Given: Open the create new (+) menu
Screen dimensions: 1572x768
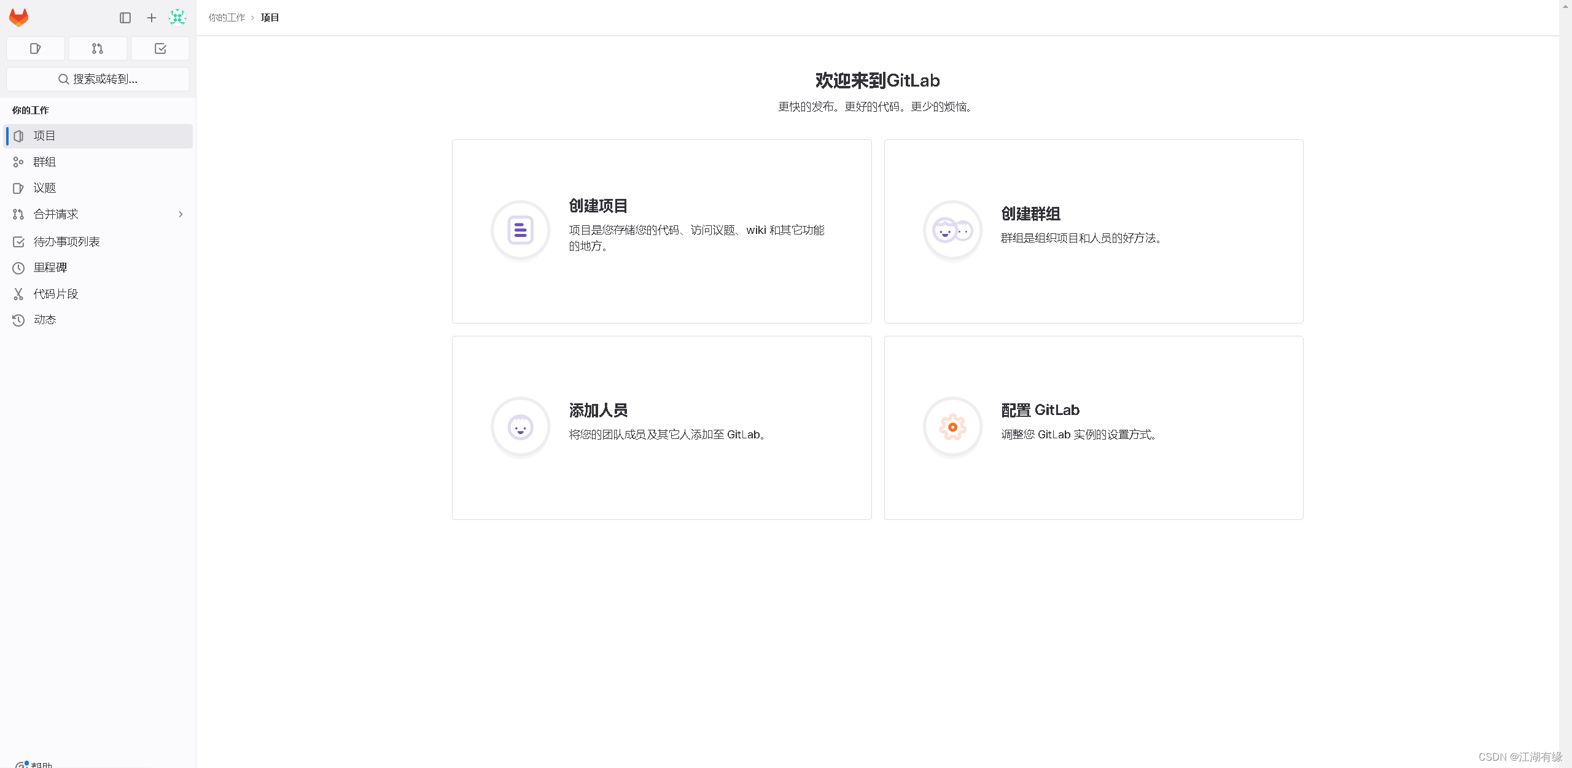Looking at the screenshot, I should click(x=150, y=18).
